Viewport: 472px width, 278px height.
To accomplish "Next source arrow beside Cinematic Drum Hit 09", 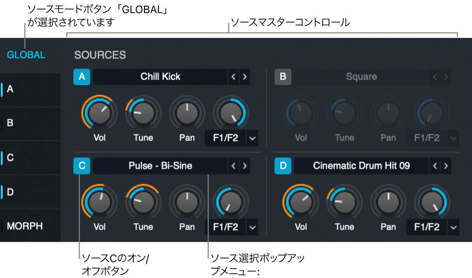I will pyautogui.click(x=446, y=166).
